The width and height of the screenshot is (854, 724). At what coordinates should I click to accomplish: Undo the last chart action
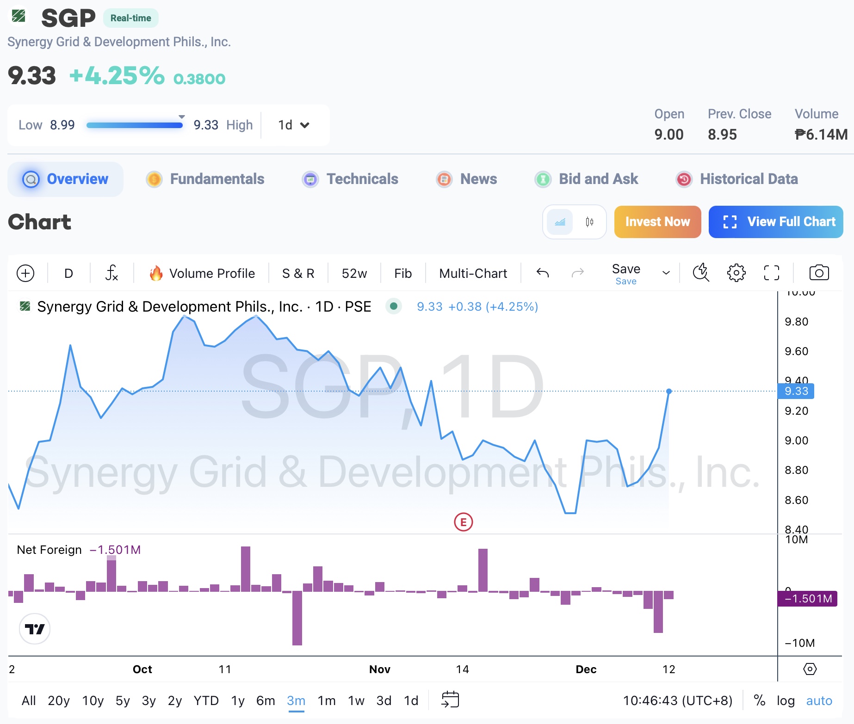pos(542,273)
